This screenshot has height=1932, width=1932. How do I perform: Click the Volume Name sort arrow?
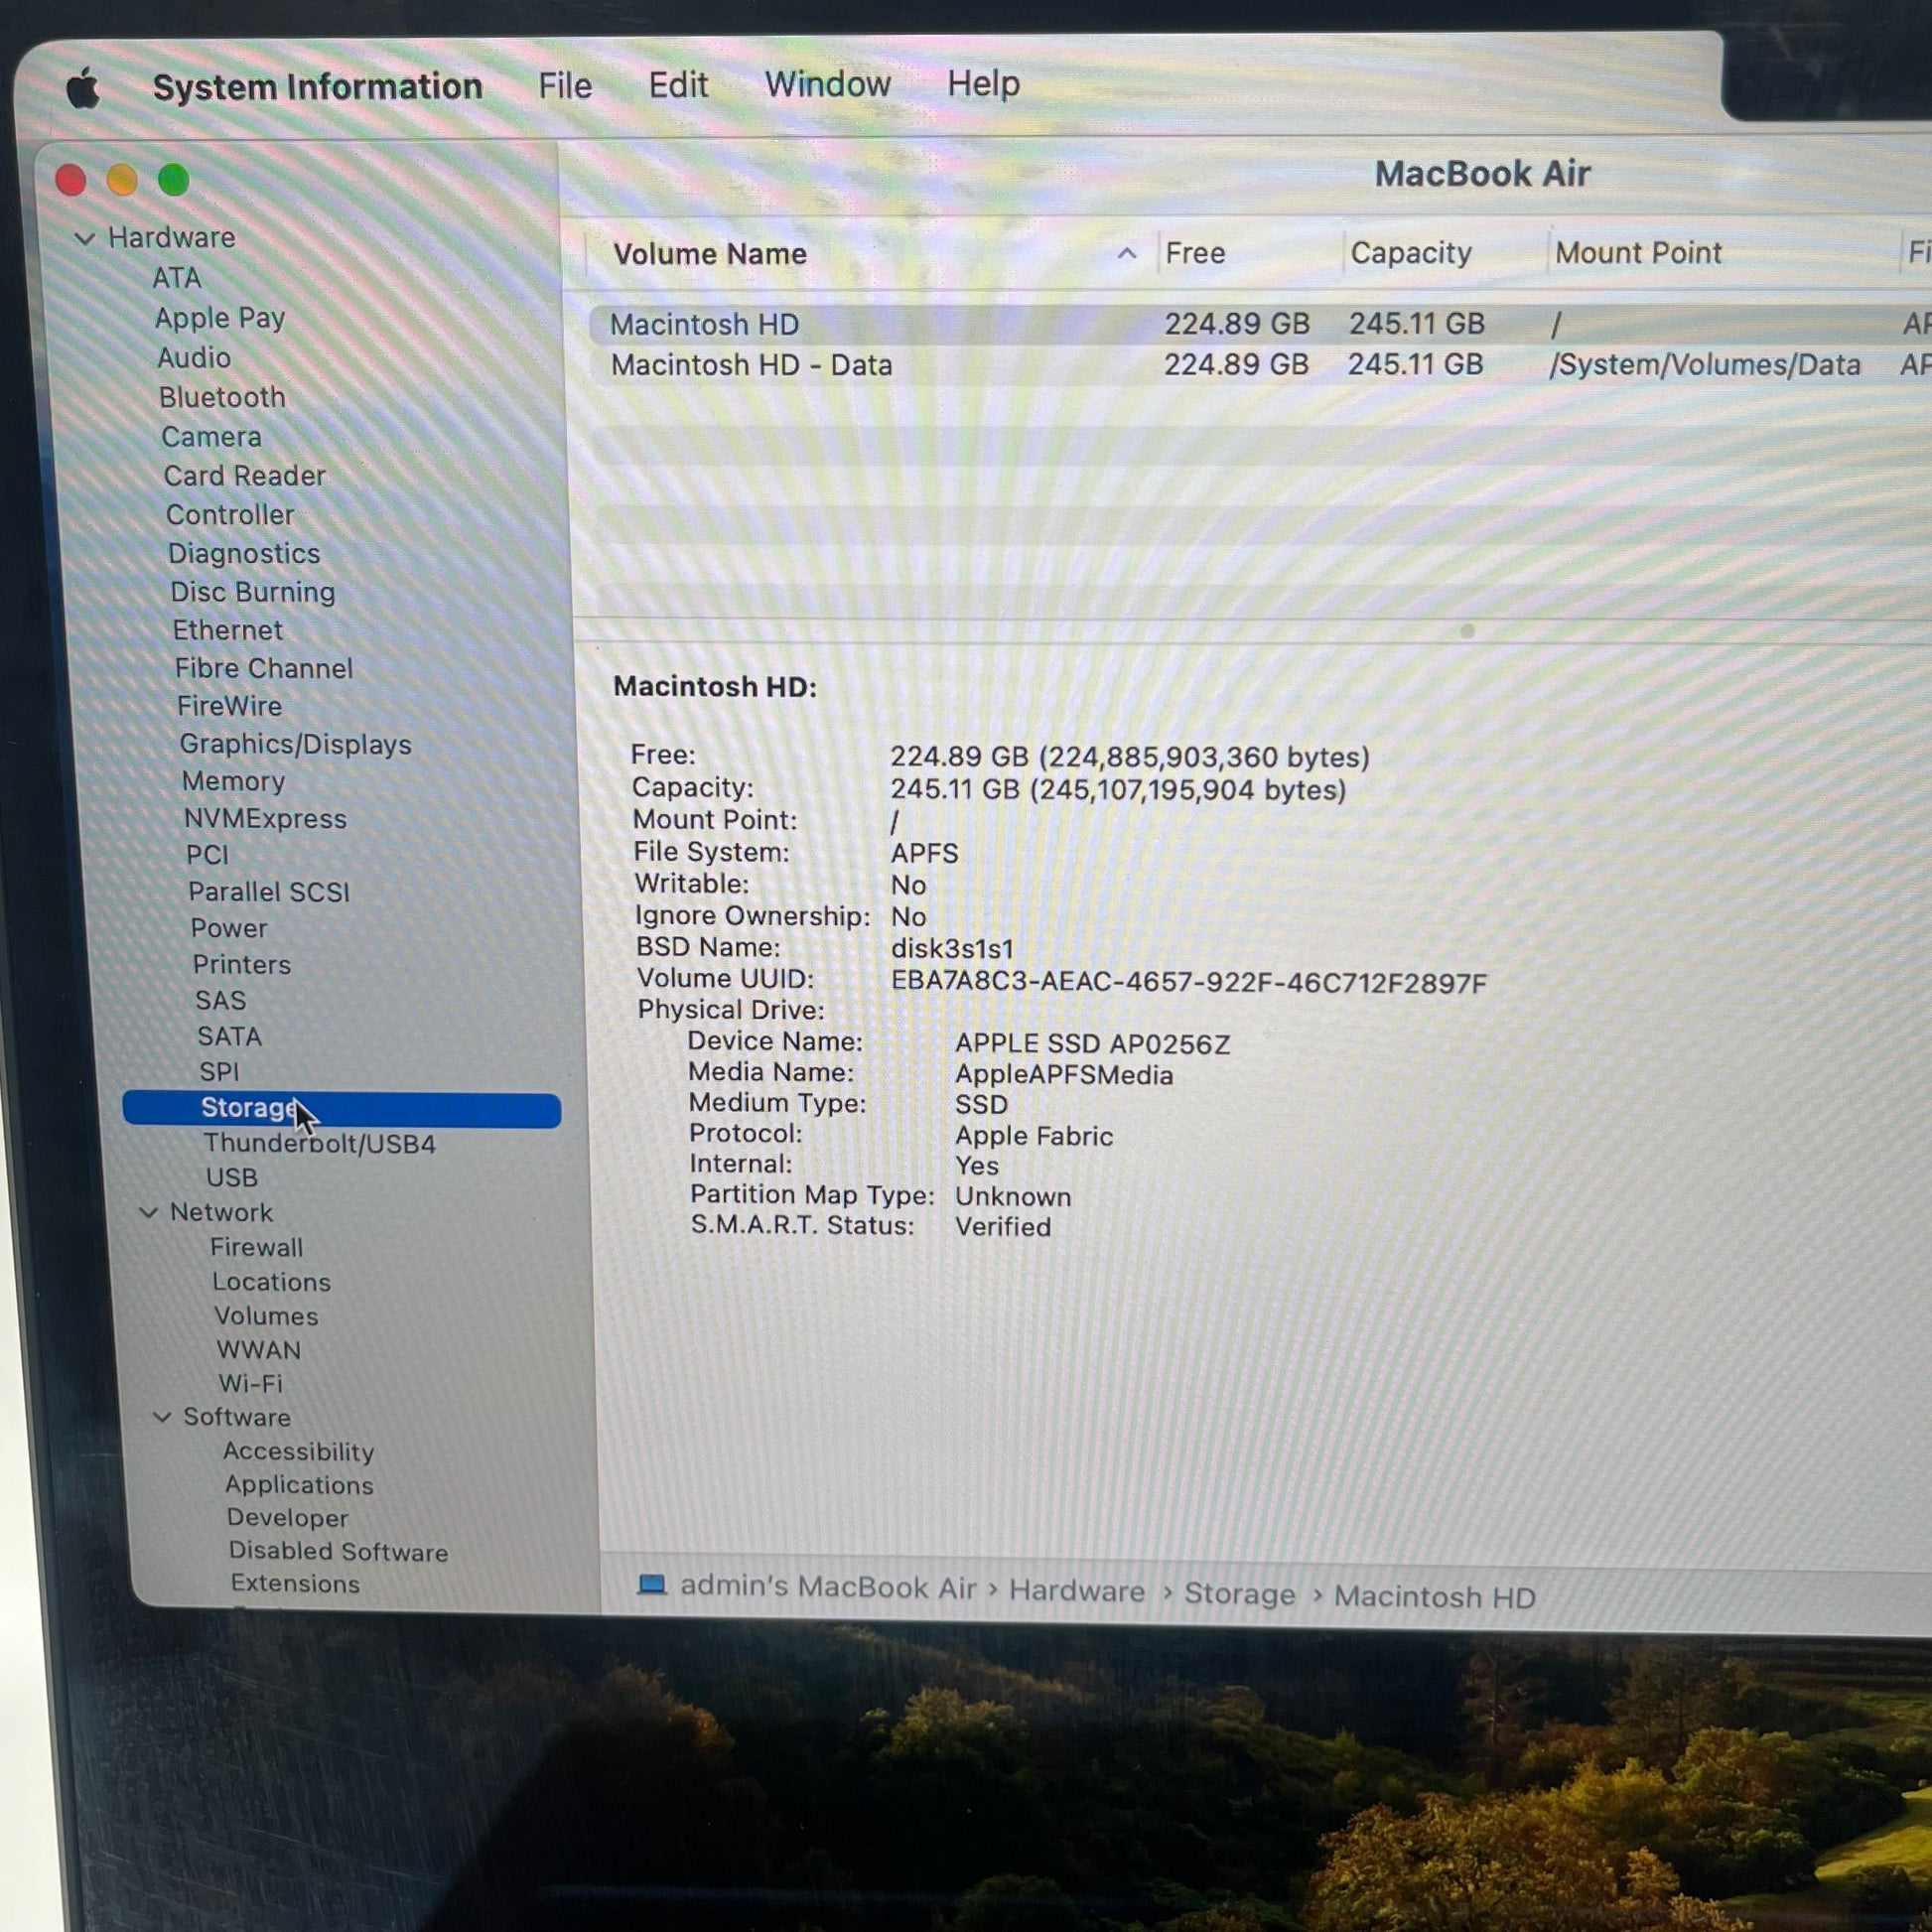(x=1127, y=253)
